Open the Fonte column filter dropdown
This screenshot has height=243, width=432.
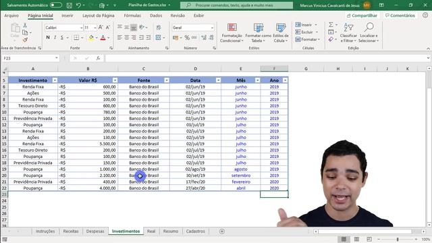tap(167, 80)
